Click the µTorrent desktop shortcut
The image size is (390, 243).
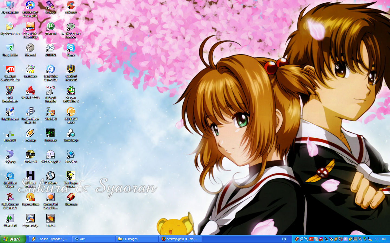coord(50,27)
